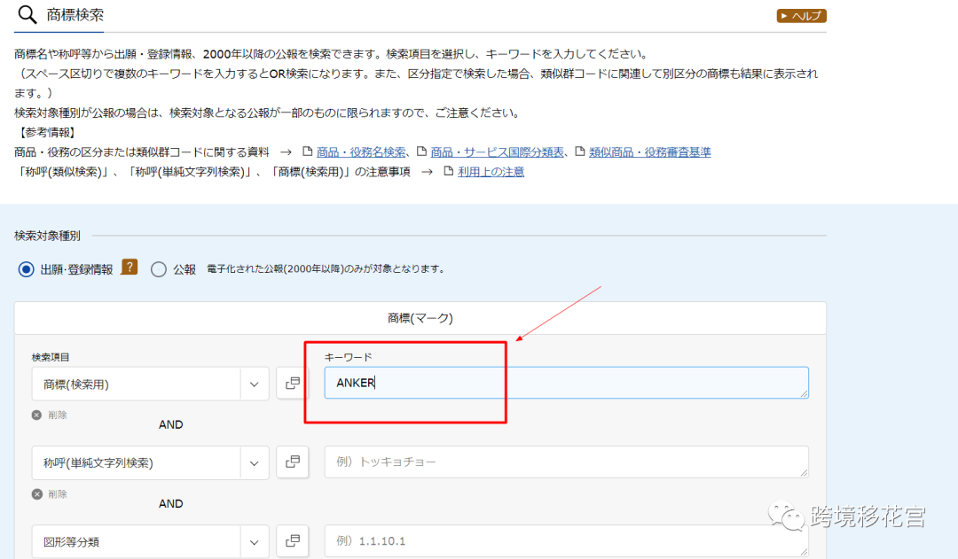
Task: Click the keyword field containing ANKER
Action: click(x=566, y=383)
